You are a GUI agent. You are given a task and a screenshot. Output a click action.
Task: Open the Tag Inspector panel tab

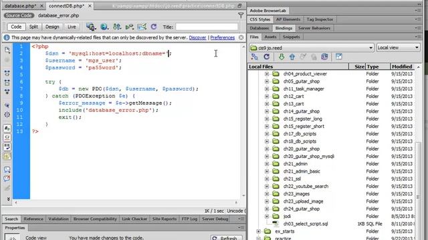click(x=320, y=19)
